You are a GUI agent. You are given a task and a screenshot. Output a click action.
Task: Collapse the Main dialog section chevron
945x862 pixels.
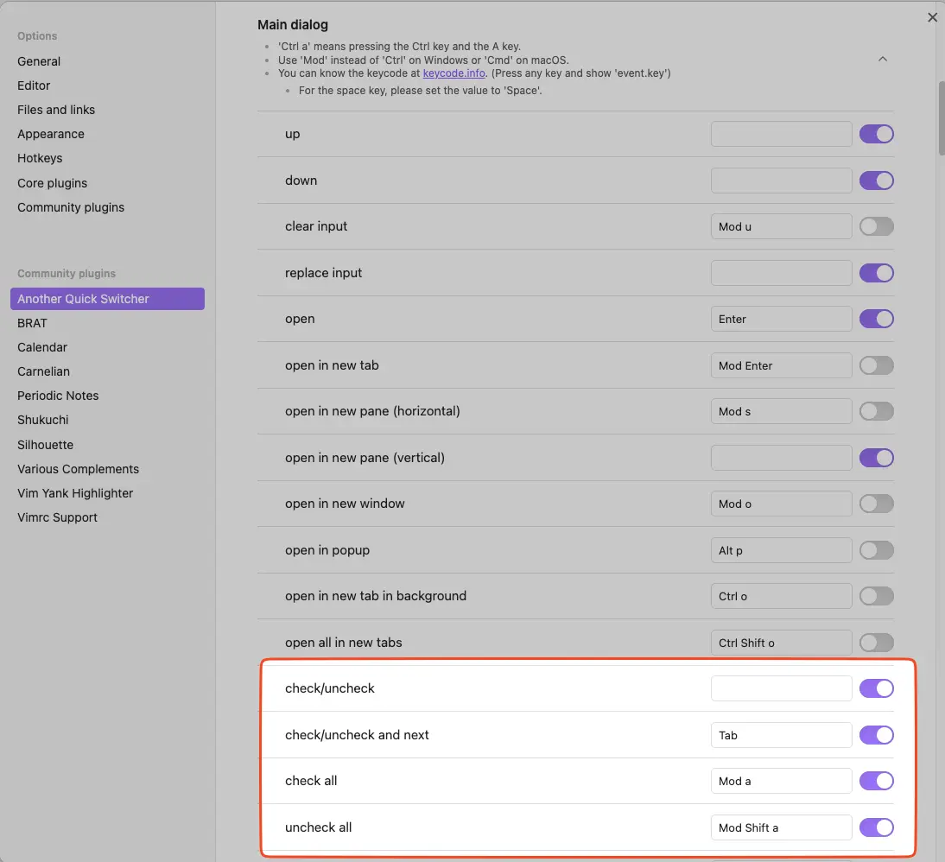[882, 59]
